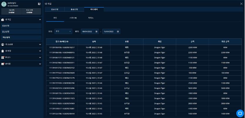Viewport: 245px width, 118px height.
Task: Click the -550 KRW amount cell
Action: point(192,68)
